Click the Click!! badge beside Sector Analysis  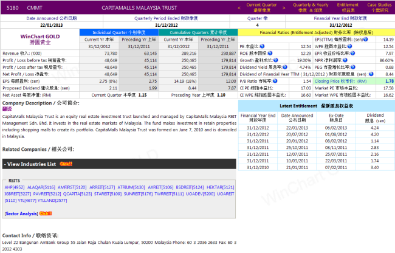46,213
